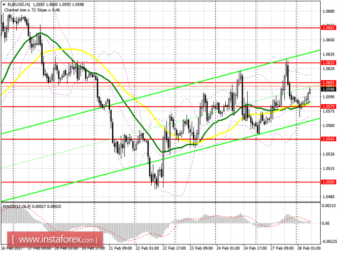Click the '17 Feb 09:00' time label
337x253 pixels.
[x=40, y=248]
